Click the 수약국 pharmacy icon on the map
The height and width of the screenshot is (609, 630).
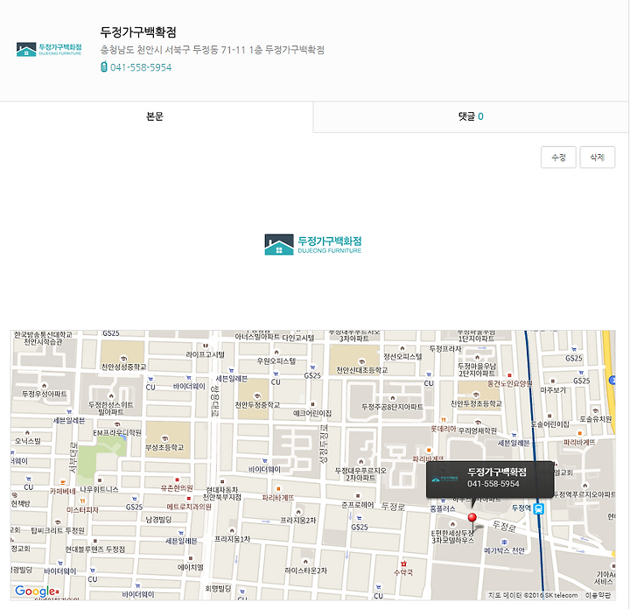click(x=403, y=564)
